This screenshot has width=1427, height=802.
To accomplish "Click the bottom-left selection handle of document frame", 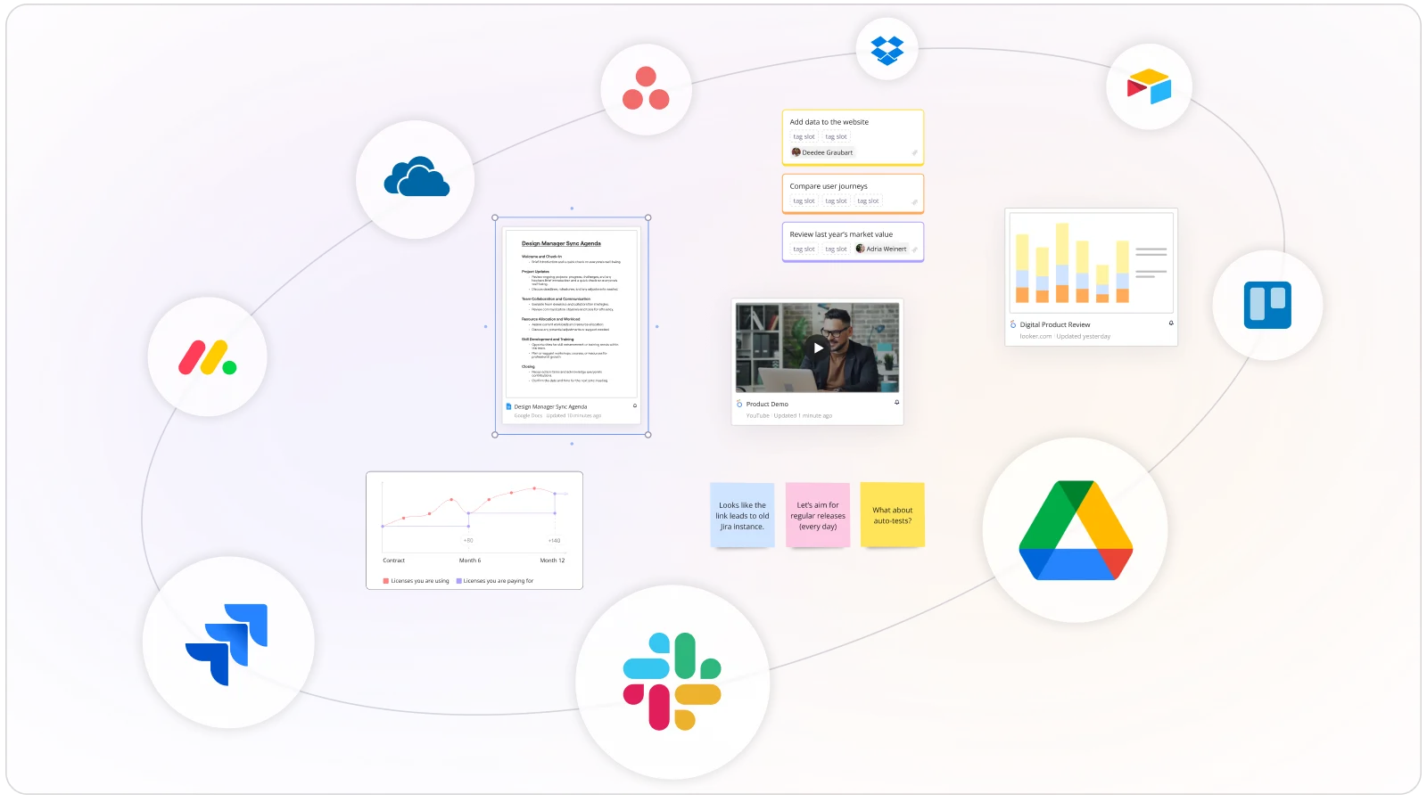I will pos(495,435).
